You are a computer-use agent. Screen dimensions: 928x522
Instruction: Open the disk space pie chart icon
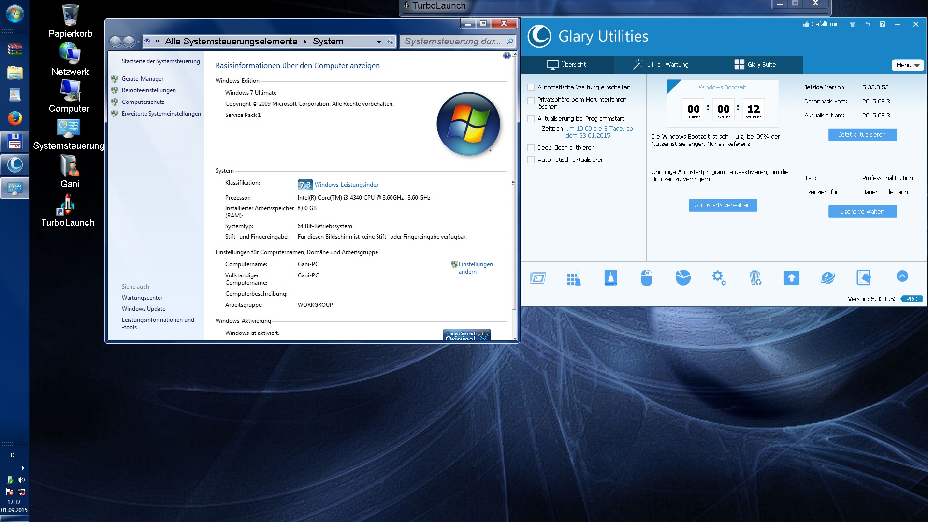click(x=682, y=278)
